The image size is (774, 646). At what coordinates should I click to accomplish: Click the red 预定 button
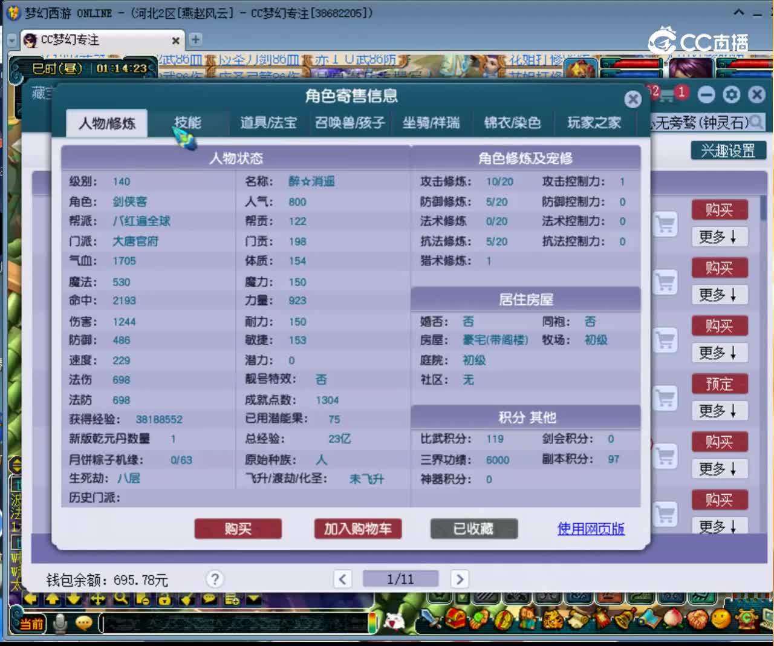point(719,383)
